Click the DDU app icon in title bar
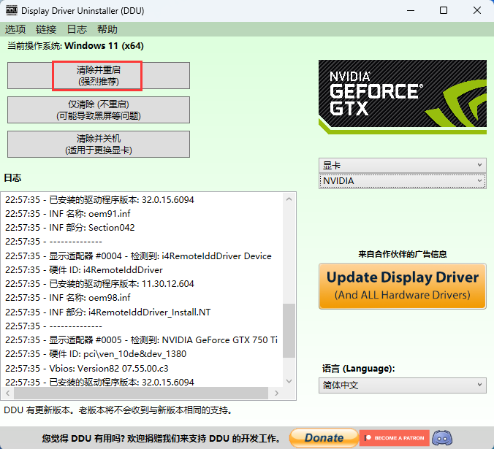The height and width of the screenshot is (449, 494). (x=12, y=11)
